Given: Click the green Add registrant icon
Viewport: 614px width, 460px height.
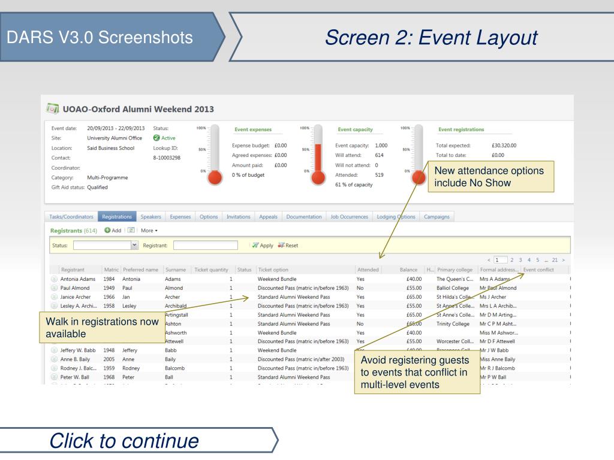Looking at the screenshot, I should (107, 231).
